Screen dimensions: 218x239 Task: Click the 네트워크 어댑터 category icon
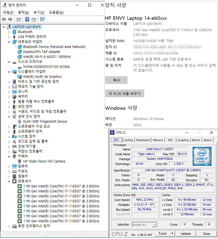tap(14, 42)
